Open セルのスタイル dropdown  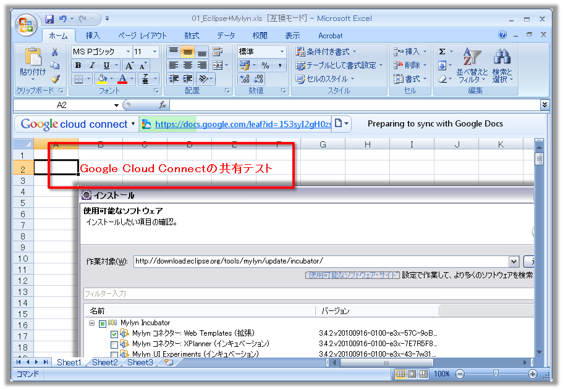[x=324, y=79]
